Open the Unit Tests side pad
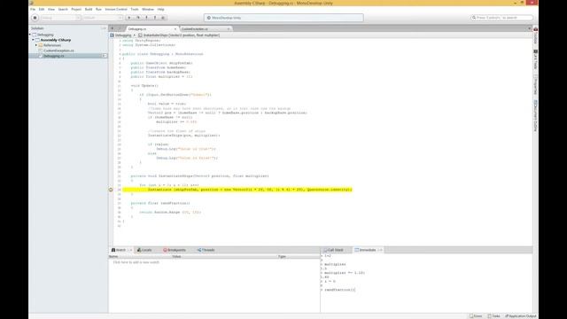 (x=535, y=59)
